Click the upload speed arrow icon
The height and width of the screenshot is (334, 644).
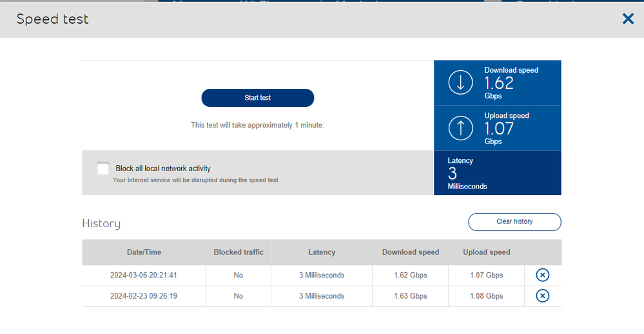tap(460, 128)
